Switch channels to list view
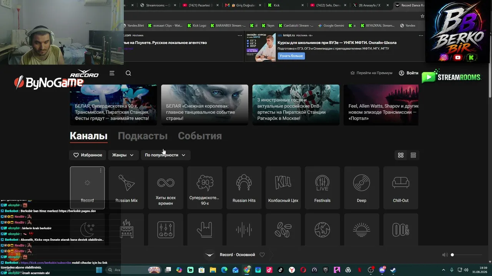This screenshot has width=492, height=276. tap(413, 155)
